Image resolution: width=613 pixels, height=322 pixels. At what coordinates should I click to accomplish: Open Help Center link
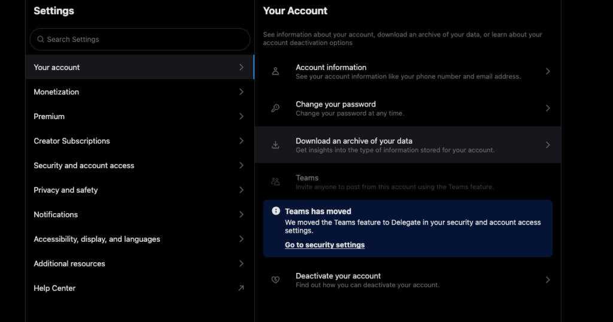pos(140,288)
